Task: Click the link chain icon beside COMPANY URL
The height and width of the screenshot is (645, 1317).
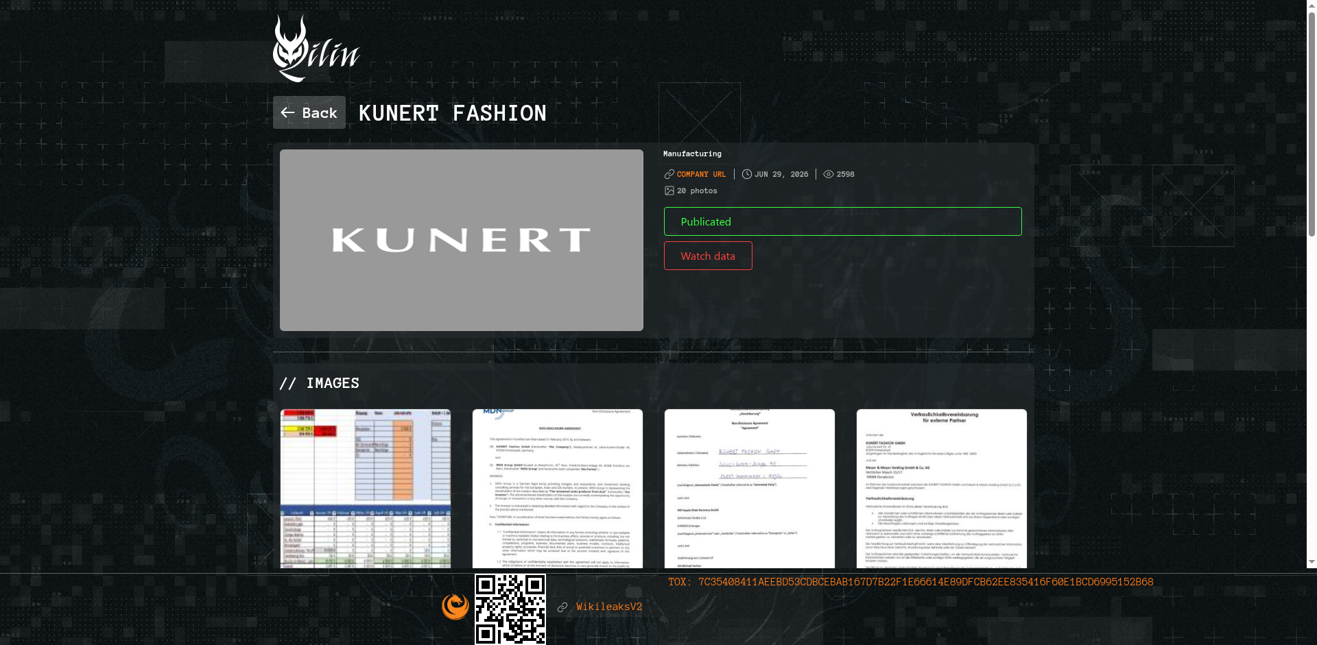Action: tap(669, 174)
